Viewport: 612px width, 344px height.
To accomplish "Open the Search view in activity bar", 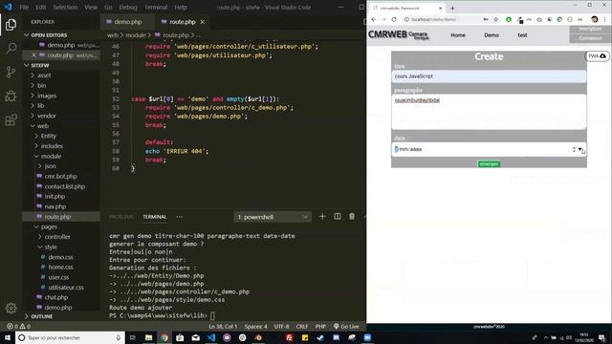I will tap(11, 48).
